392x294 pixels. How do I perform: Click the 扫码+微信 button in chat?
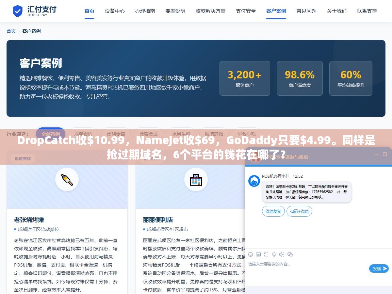[x=299, y=211]
